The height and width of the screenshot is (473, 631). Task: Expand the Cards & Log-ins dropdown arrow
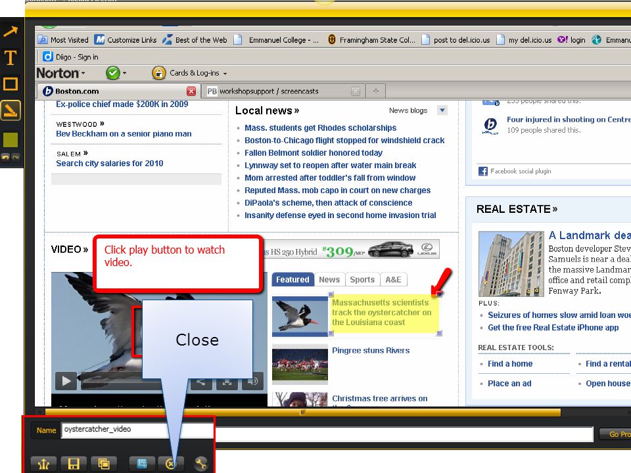coord(225,74)
